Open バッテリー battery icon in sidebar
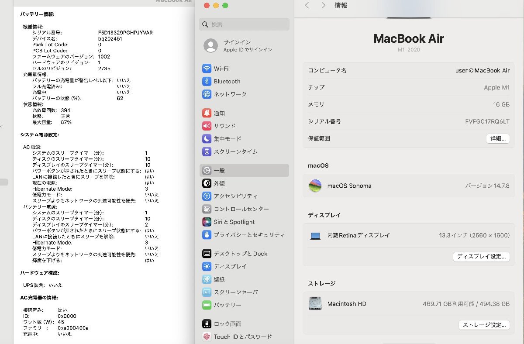 [x=207, y=305]
